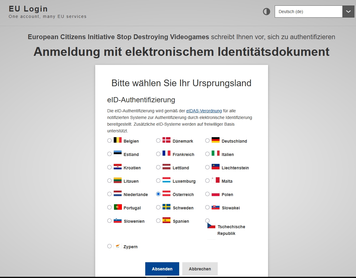Click the Portugal flag icon
Screen dimensions: 356x278
pos(118,207)
